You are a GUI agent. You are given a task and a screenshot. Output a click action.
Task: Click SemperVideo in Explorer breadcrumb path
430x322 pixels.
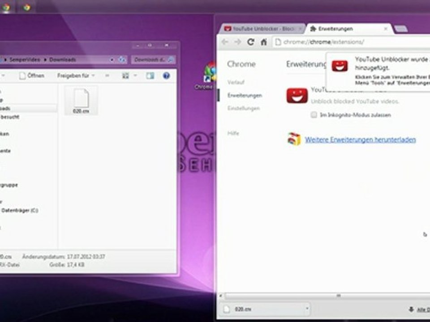point(25,59)
